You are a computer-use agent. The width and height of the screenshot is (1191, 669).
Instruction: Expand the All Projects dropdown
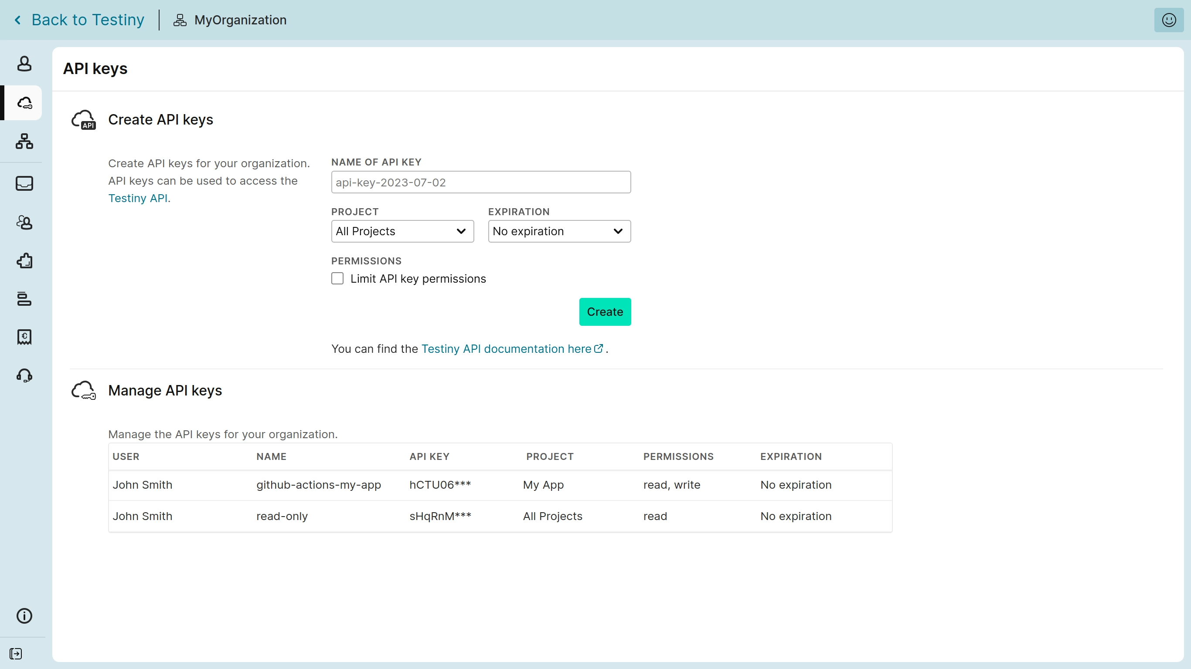[x=402, y=231]
